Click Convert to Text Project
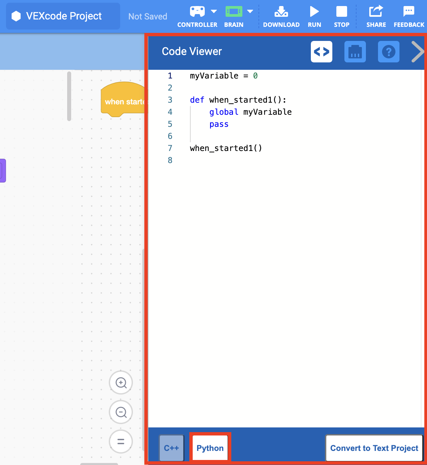Screen dimensions: 427x465 (374, 448)
